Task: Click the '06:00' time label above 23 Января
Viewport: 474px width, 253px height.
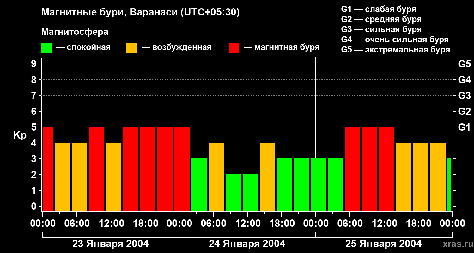Action: 77,224
